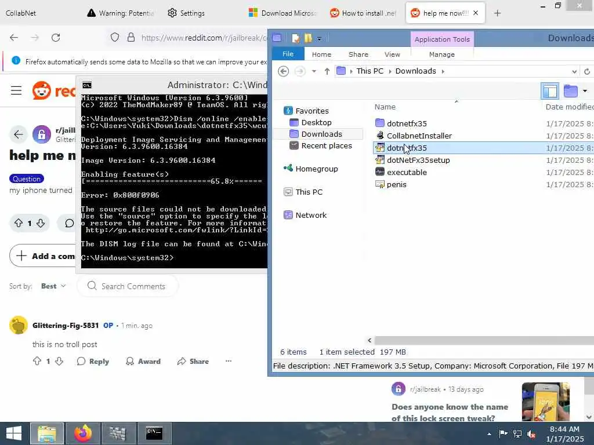
Task: Open a new Firefox tab
Action: click(497, 13)
